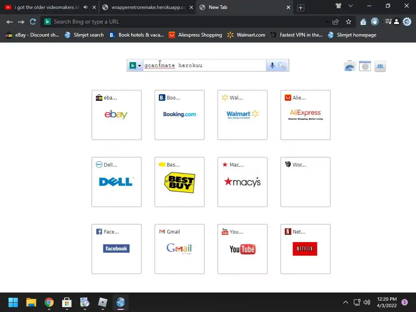Open the theme T-shirt icon in title bar
This screenshot has height=312, width=416.
pyautogui.click(x=338, y=6)
